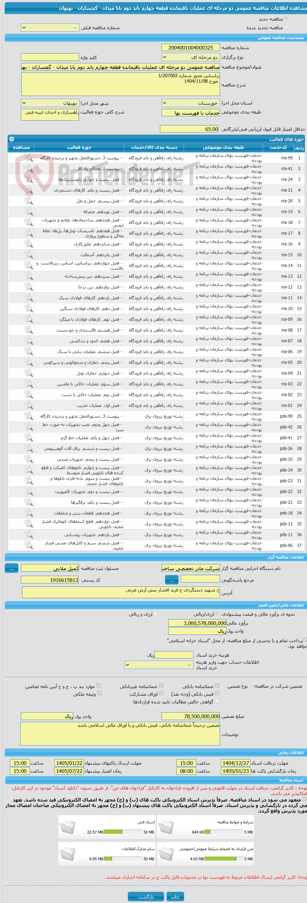Image resolution: width=307 pixels, height=903 pixels.
Task: Open view icon for row rra-19
Action: tap(28, 211)
